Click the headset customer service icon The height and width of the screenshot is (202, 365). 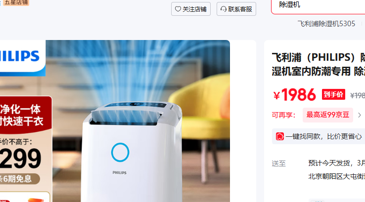(x=223, y=9)
